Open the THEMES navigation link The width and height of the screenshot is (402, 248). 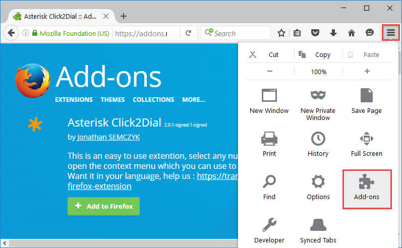[x=112, y=100]
